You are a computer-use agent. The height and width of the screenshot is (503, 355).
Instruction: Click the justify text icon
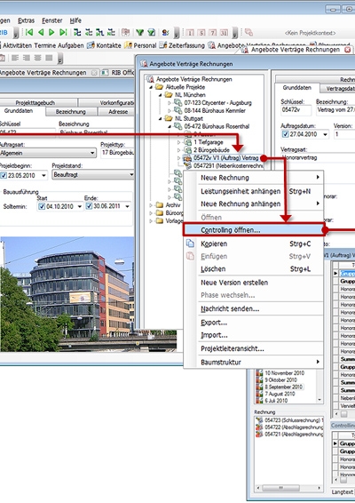[49, 58]
